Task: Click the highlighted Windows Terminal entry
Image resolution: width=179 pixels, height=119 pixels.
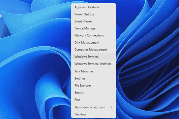Action: 94,57
